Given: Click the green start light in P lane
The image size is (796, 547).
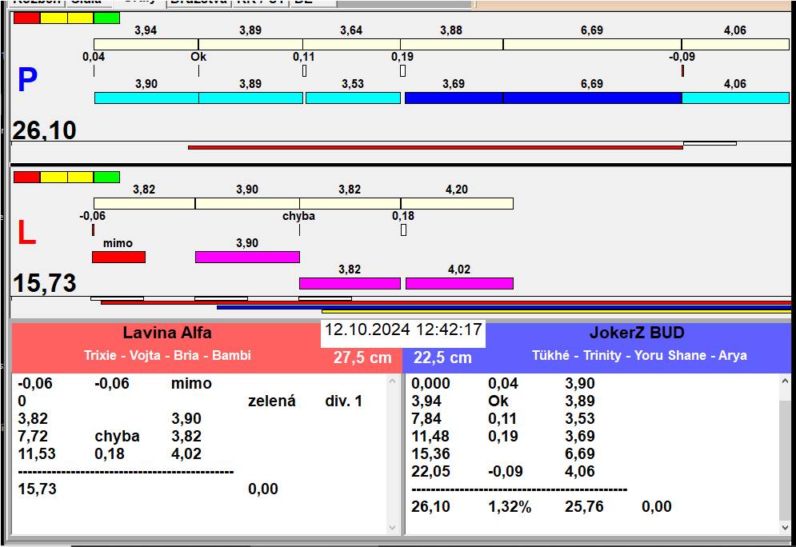Looking at the screenshot, I should 106,18.
